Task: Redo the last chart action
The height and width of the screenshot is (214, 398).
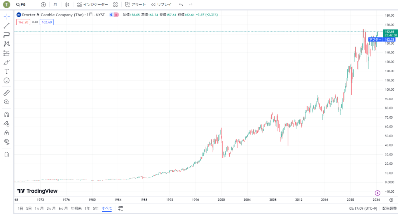Action: (x=190, y=5)
